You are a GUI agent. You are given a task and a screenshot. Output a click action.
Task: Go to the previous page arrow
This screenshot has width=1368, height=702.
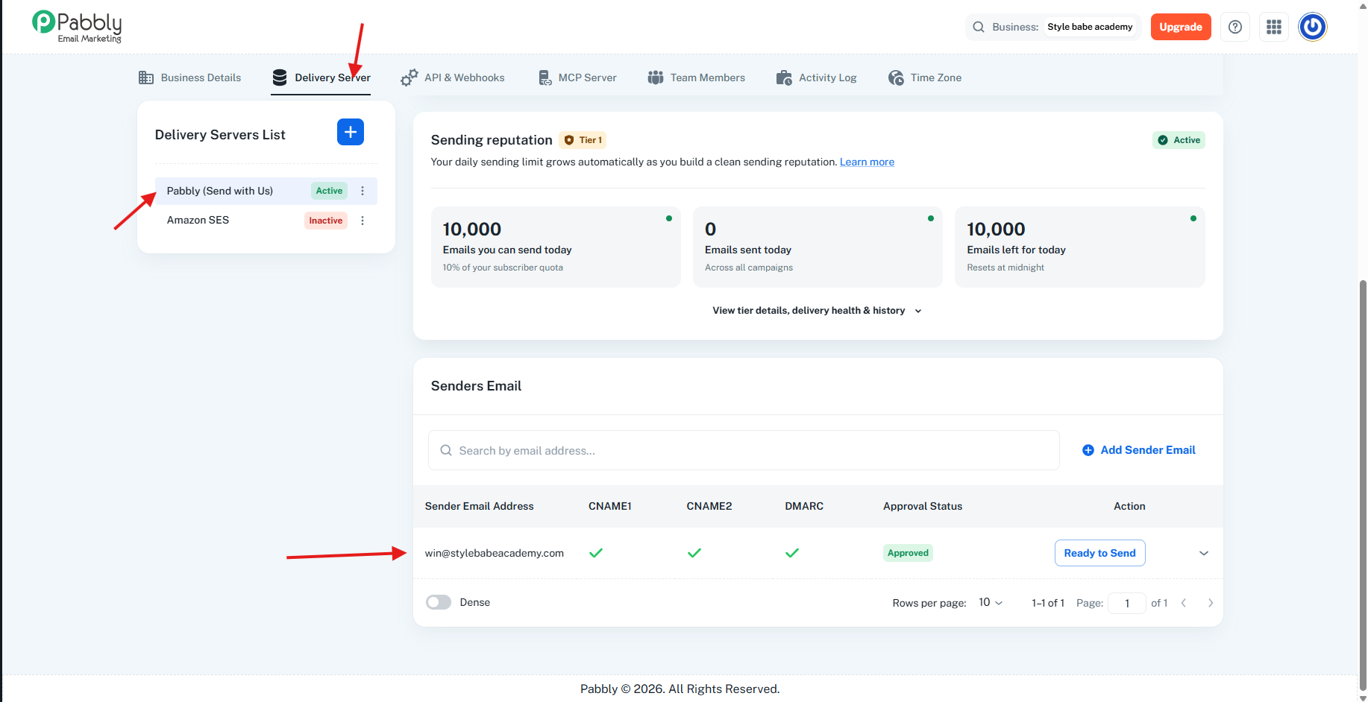1184,603
